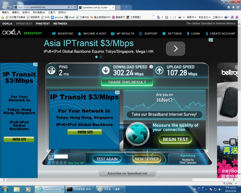Click TEST AGAIN button

pos(107,159)
